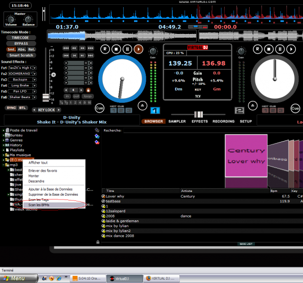Click the SYNC button

click(x=11, y=108)
